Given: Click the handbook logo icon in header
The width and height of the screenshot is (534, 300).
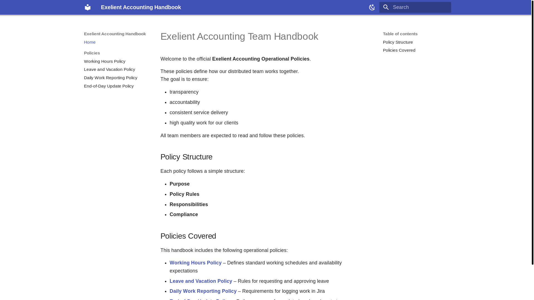Looking at the screenshot, I should (88, 7).
